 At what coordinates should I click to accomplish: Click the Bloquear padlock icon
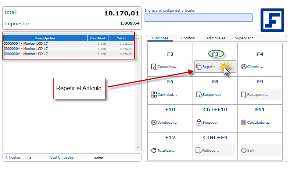[x=199, y=122]
